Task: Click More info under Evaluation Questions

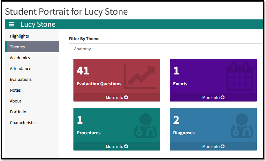Action: [x=117, y=97]
